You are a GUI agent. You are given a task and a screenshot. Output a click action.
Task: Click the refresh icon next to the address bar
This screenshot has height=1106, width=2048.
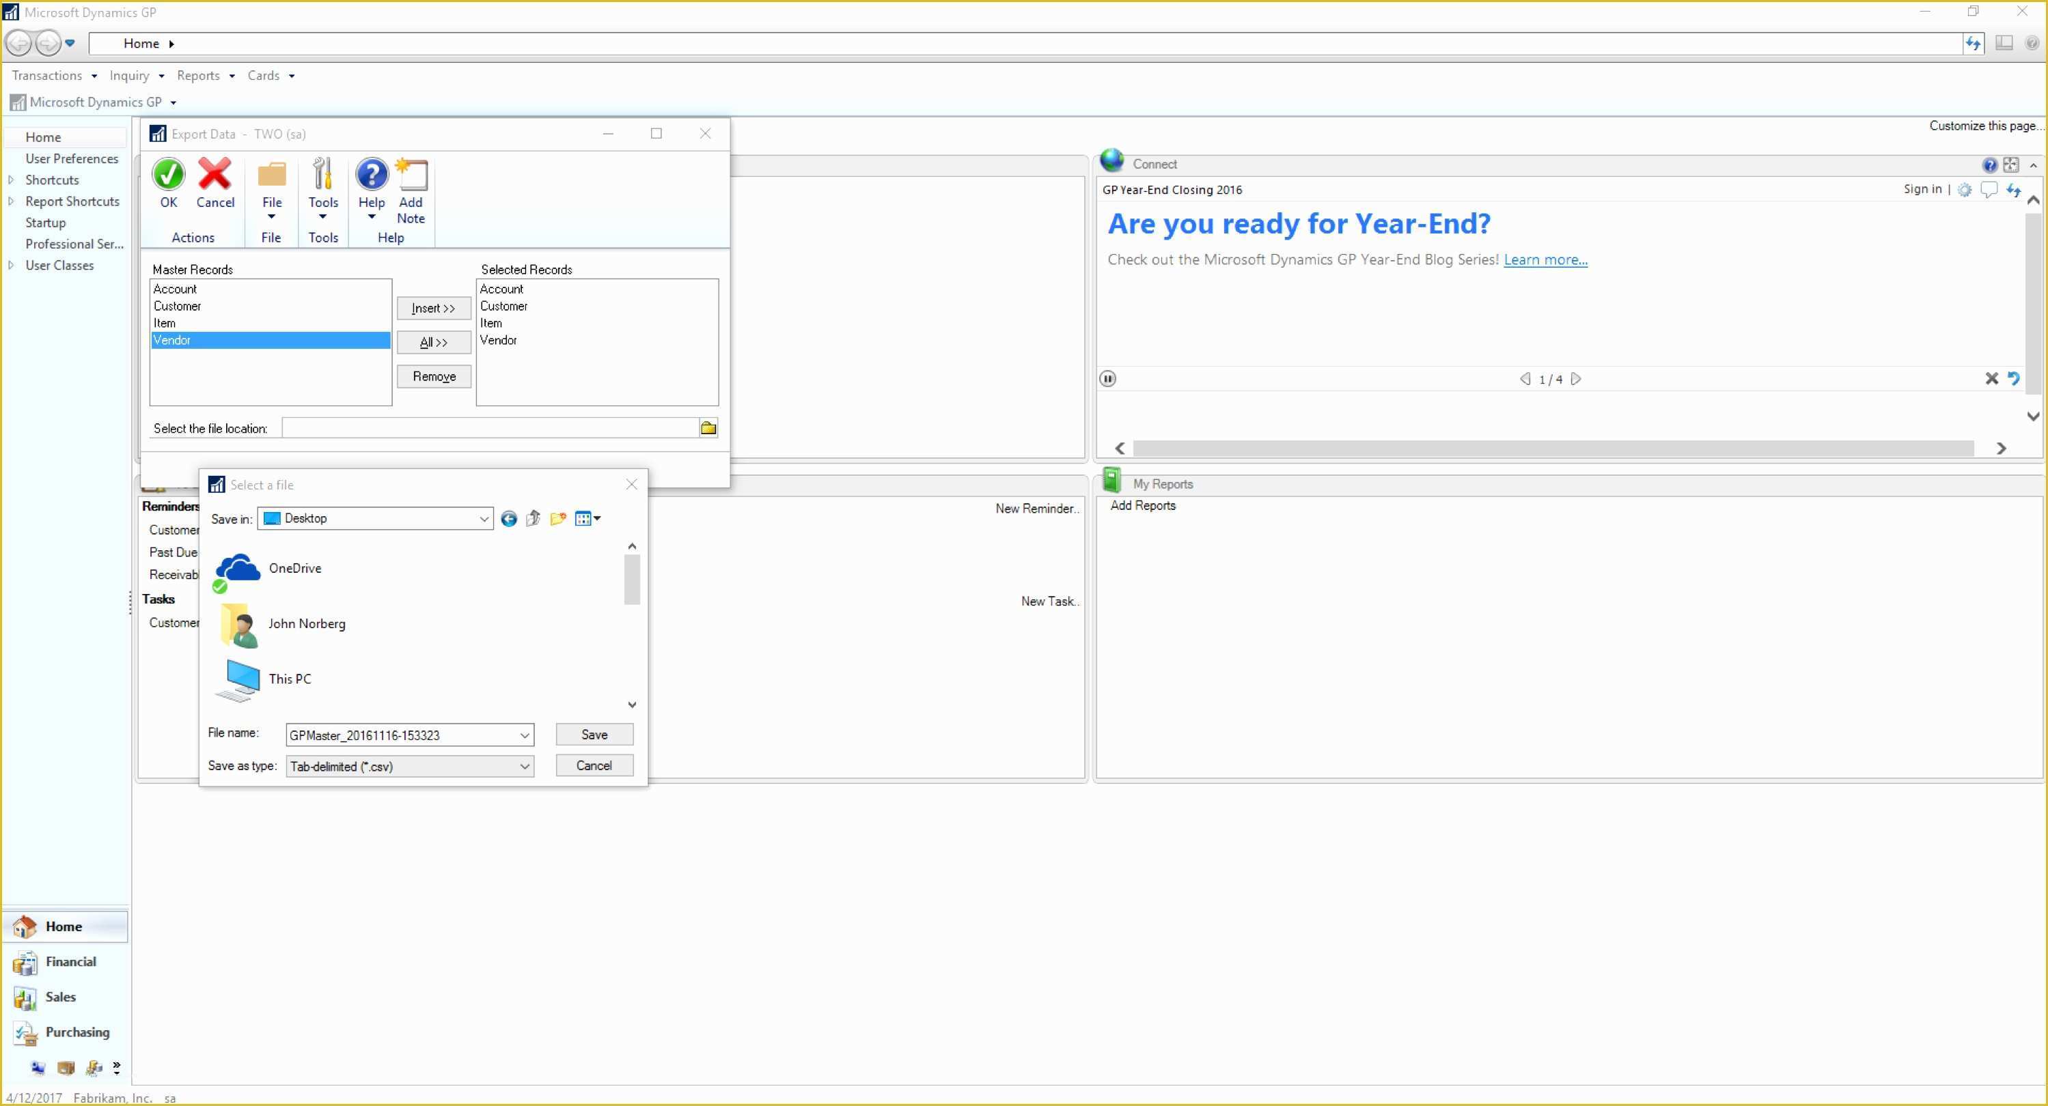pyautogui.click(x=1974, y=44)
